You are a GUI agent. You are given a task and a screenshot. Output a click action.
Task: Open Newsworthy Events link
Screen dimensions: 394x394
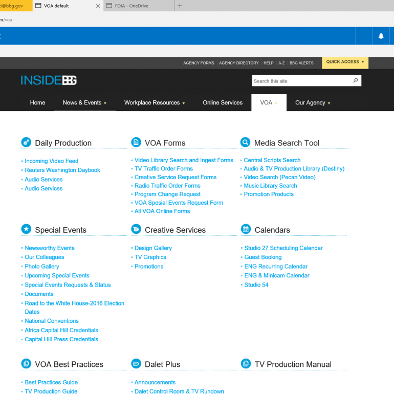(50, 248)
